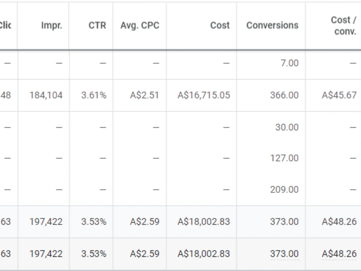Click the Avg. CPC column header
This screenshot has width=361, height=271.
(x=140, y=25)
